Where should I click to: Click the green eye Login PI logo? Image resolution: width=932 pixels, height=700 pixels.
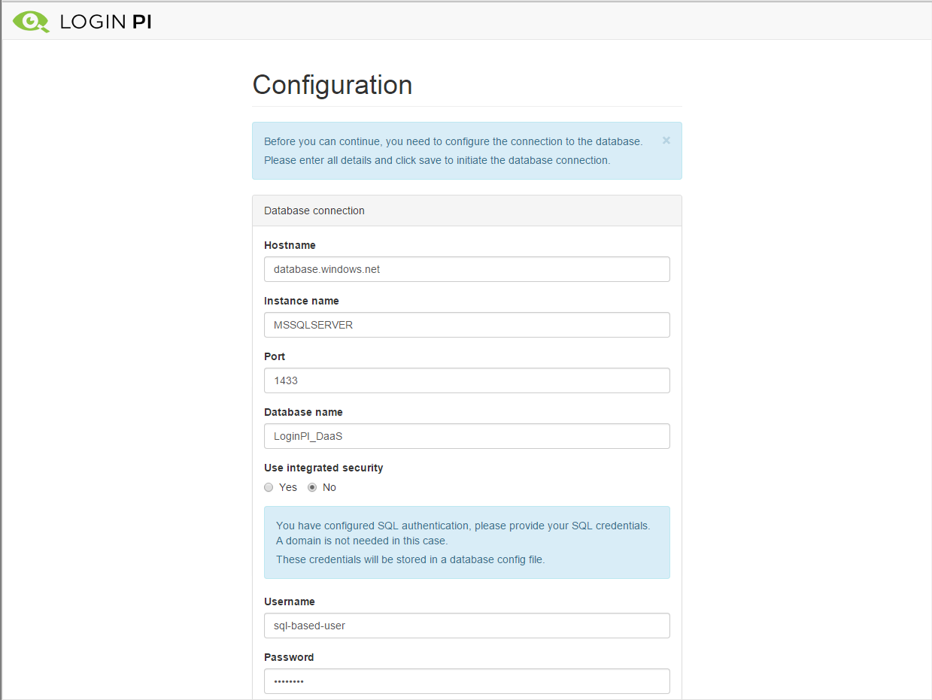pyautogui.click(x=31, y=22)
